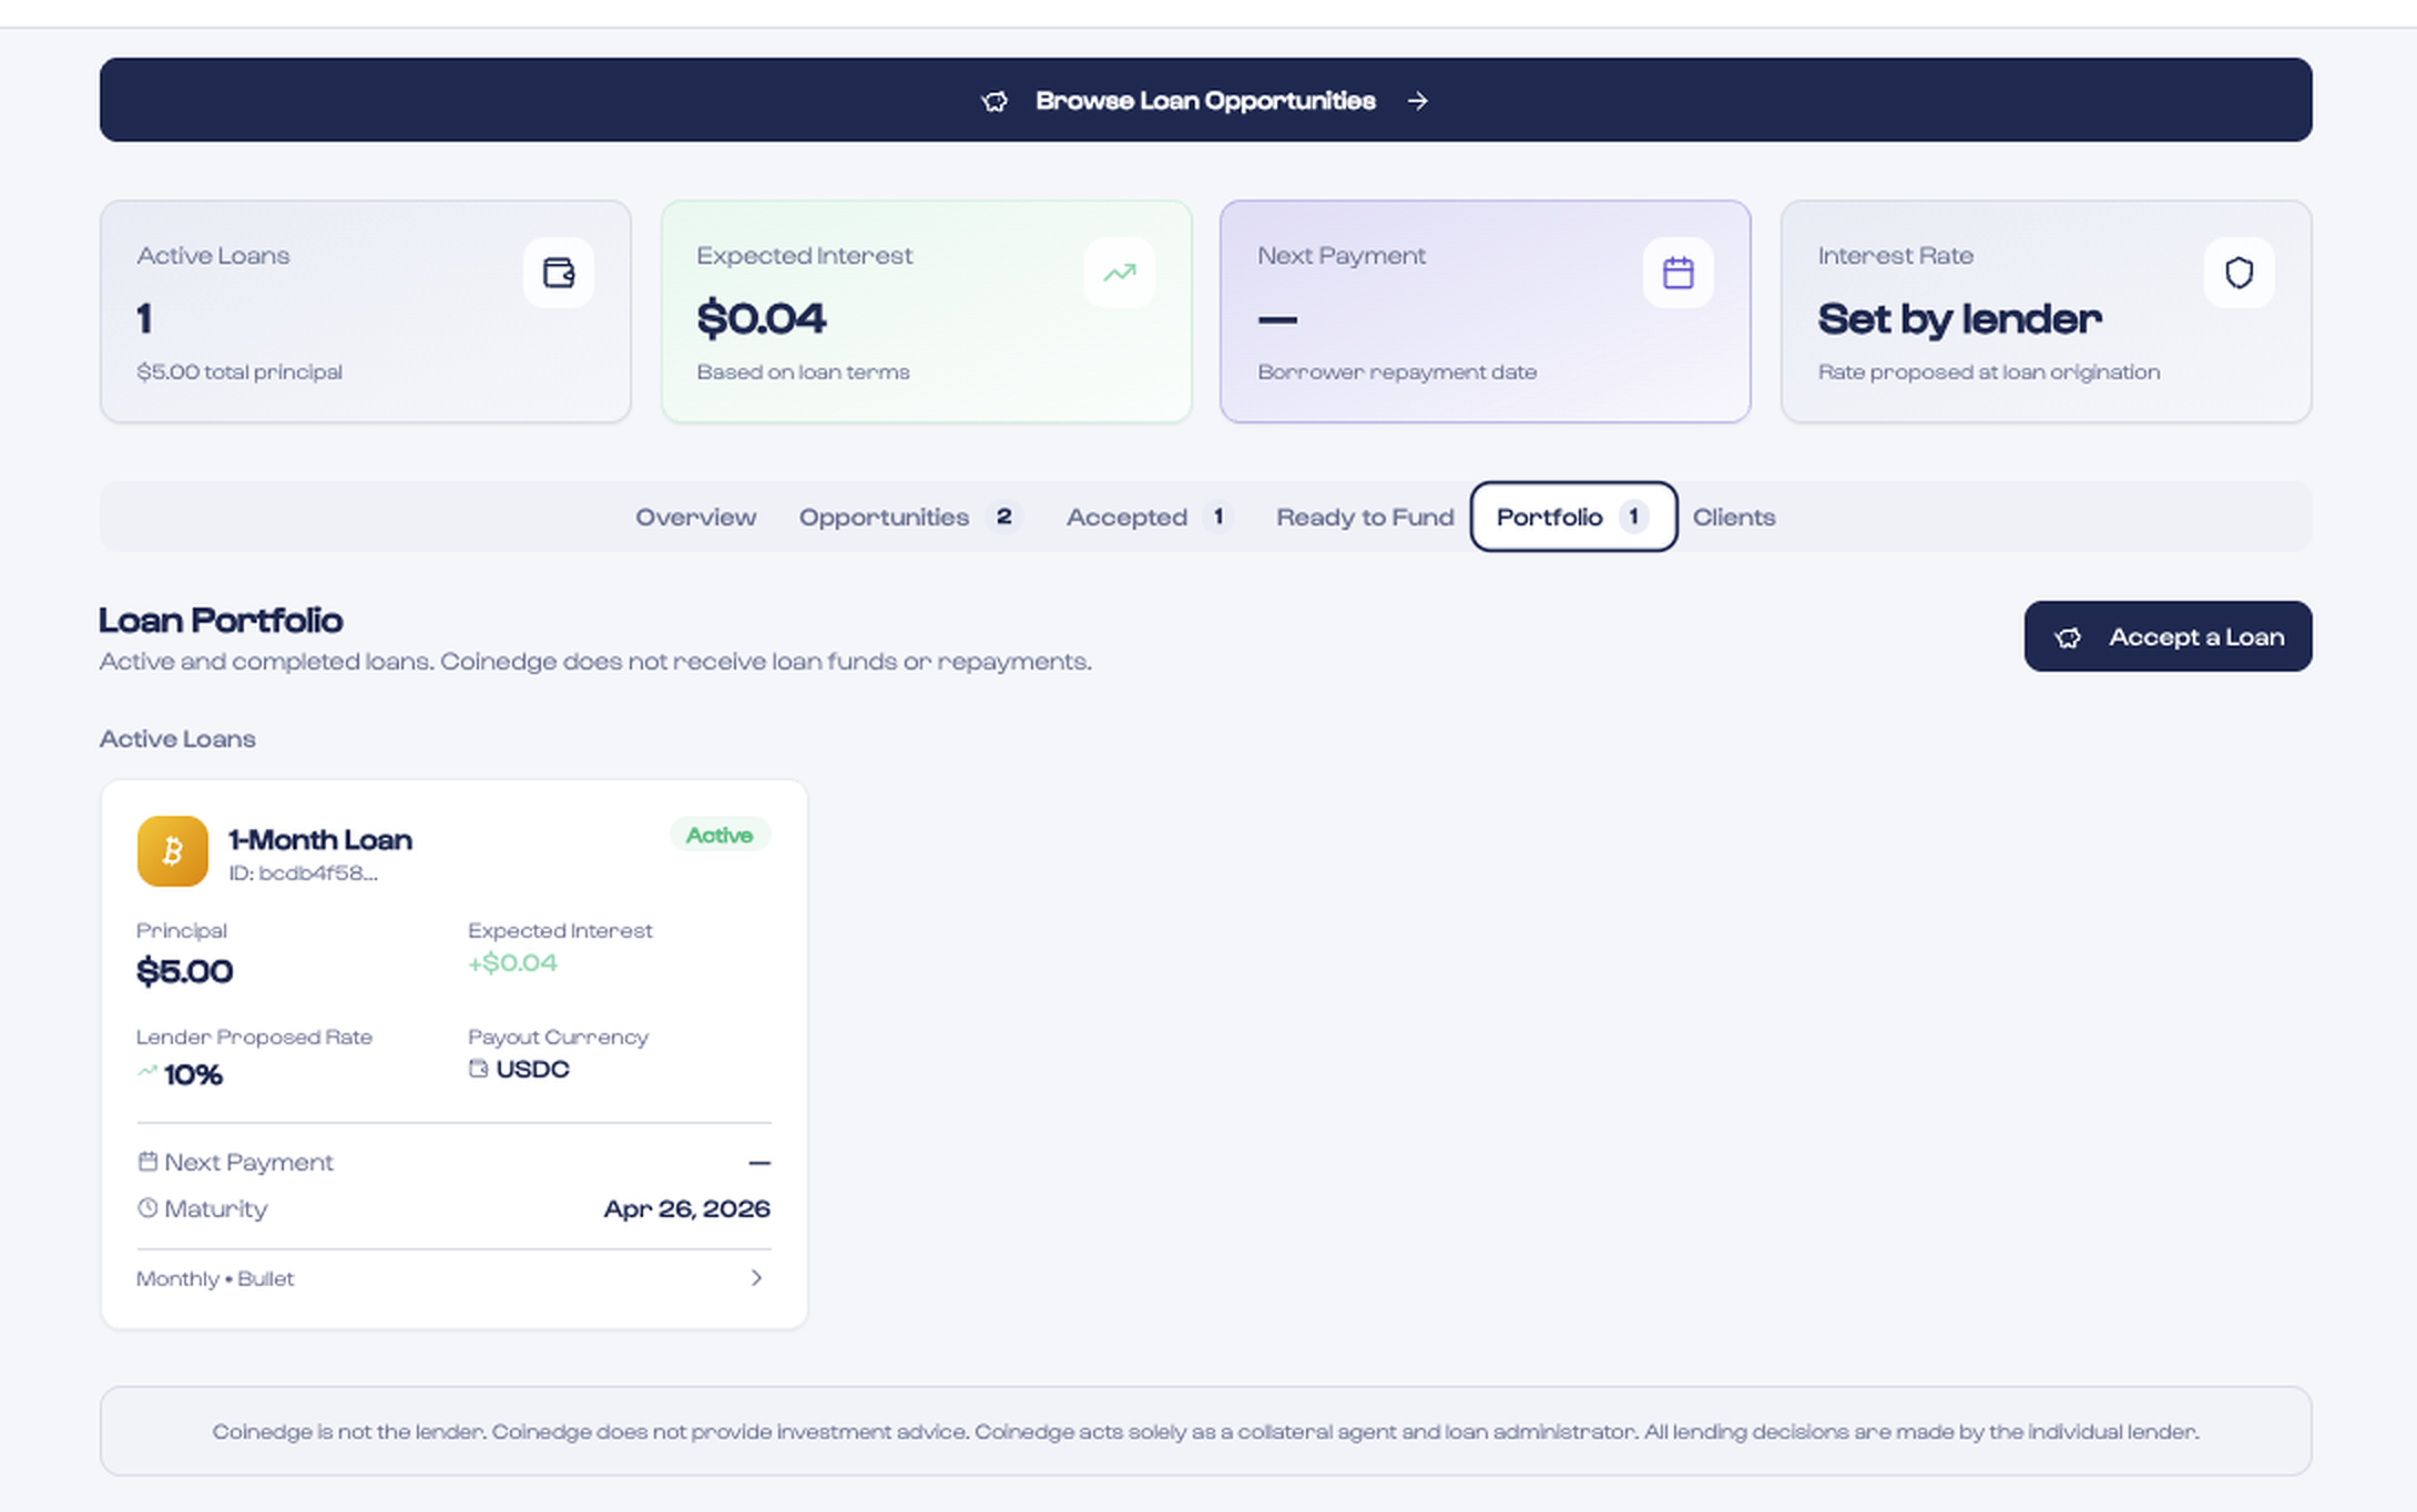Click the Monthly • Bullet text

[x=215, y=1279]
